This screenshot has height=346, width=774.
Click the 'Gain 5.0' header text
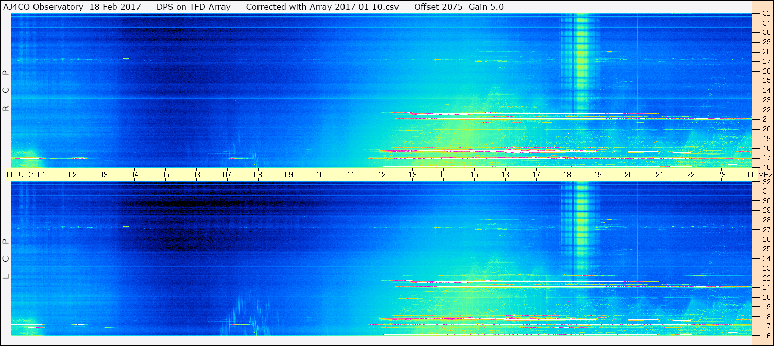486,7
